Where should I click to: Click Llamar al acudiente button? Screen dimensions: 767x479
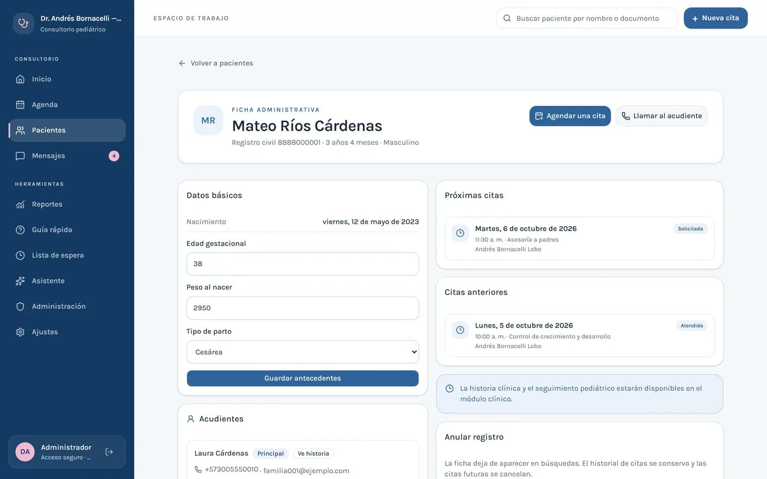coord(662,116)
